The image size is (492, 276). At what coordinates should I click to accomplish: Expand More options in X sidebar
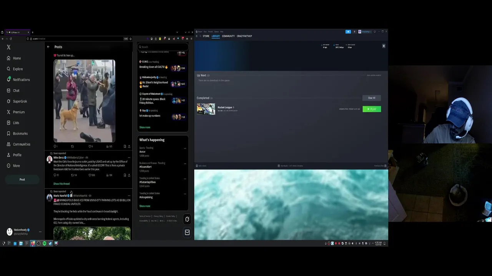point(13,166)
